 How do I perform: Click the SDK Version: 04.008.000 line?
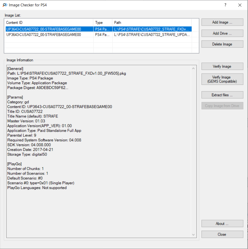pos(29,145)
